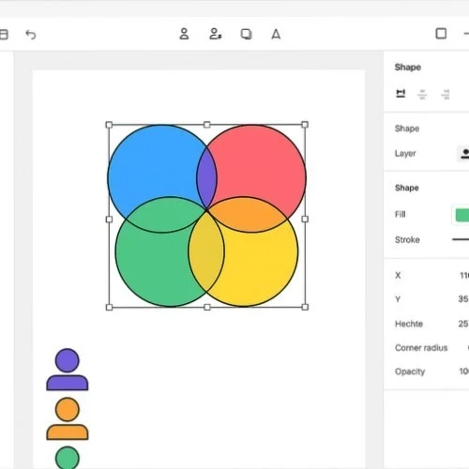Click the square frame icon in toolbar
Screen dimensions: 469x469
[x=441, y=34]
